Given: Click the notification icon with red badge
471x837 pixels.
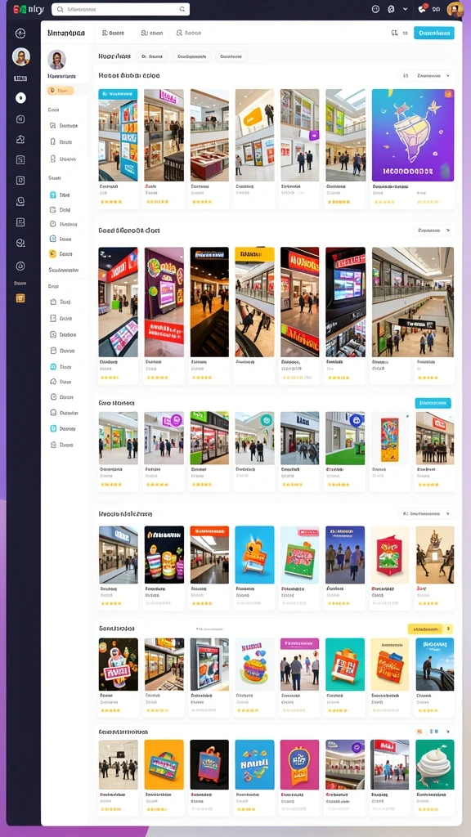Looking at the screenshot, I should coord(423,9).
